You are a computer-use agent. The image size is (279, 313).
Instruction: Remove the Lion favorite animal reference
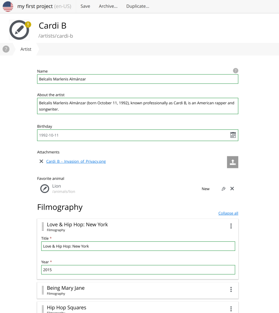click(232, 188)
